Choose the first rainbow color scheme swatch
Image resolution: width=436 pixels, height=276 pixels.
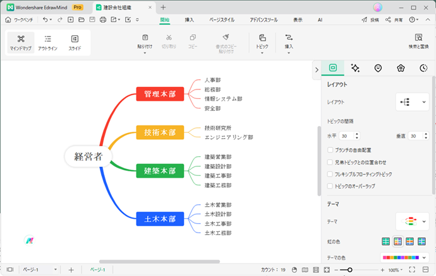point(385,241)
